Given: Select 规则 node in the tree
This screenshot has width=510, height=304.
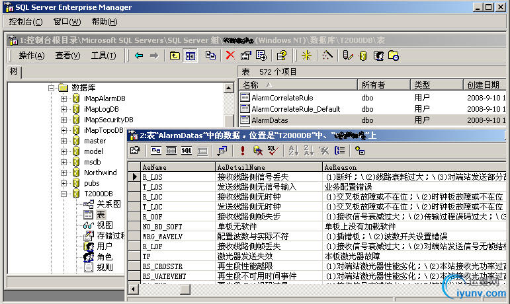Looking at the screenshot, I should (x=105, y=267).
